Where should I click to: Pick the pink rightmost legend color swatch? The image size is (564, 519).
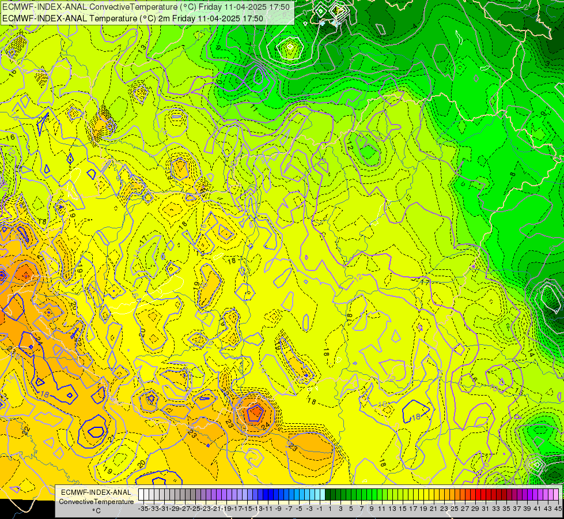tap(556, 495)
